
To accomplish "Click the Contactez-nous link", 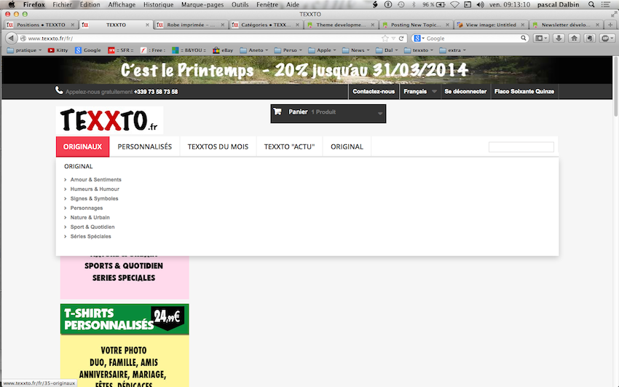I will click(374, 91).
